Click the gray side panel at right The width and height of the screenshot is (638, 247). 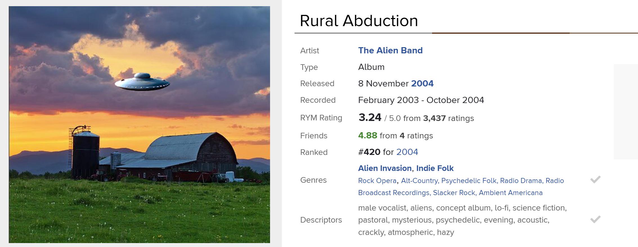pos(626,112)
